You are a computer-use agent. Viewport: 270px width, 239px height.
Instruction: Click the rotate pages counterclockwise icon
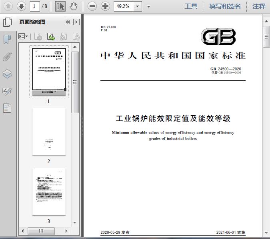[64, 36]
